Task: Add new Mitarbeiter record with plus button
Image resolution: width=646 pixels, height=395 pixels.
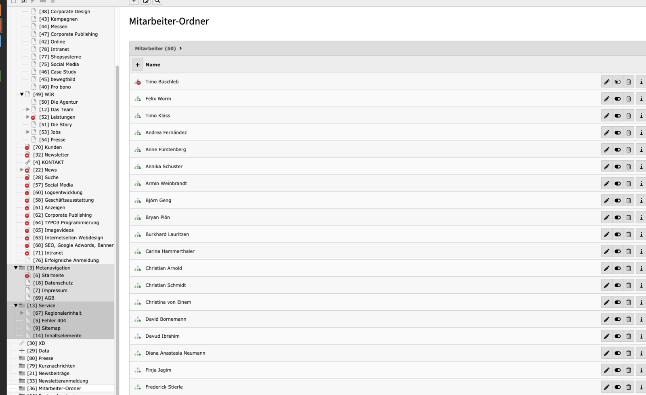Action: (x=137, y=65)
